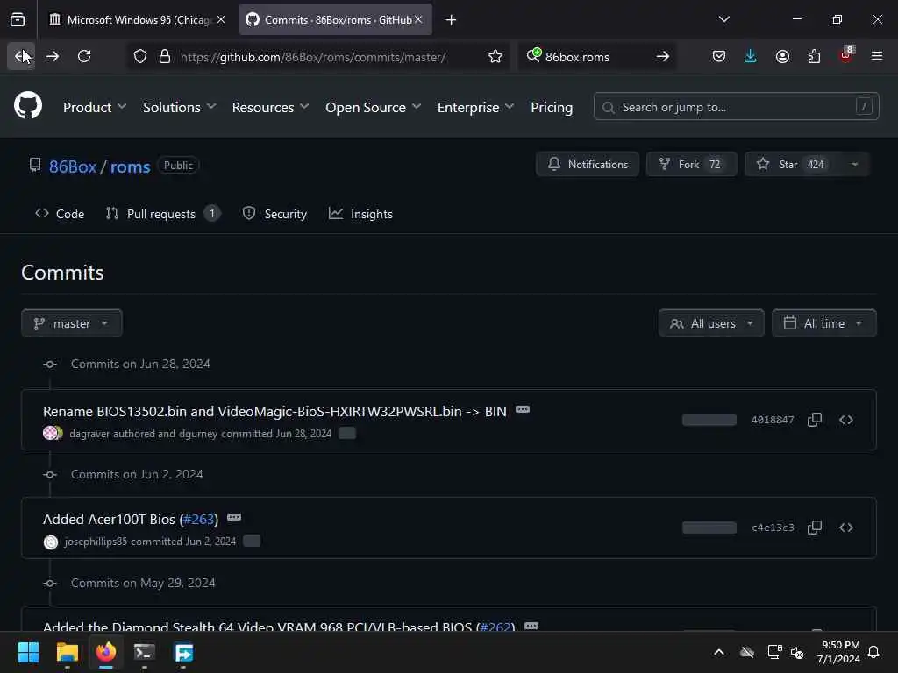Expand the description of the Rename BIOS13502.bin commit
This screenshot has width=898, height=673.
(523, 410)
